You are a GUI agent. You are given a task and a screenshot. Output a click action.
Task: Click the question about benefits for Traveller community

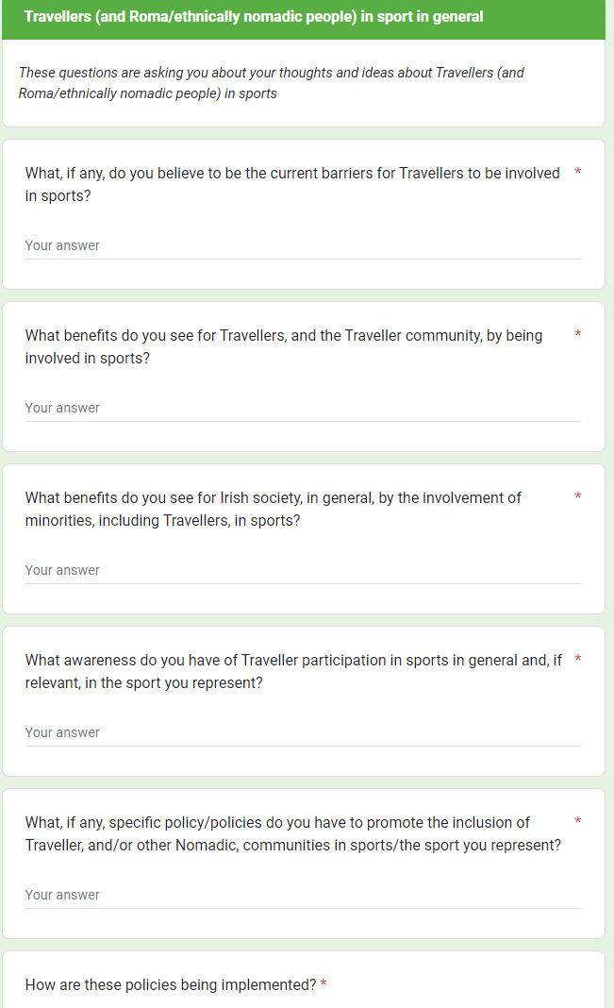click(284, 346)
